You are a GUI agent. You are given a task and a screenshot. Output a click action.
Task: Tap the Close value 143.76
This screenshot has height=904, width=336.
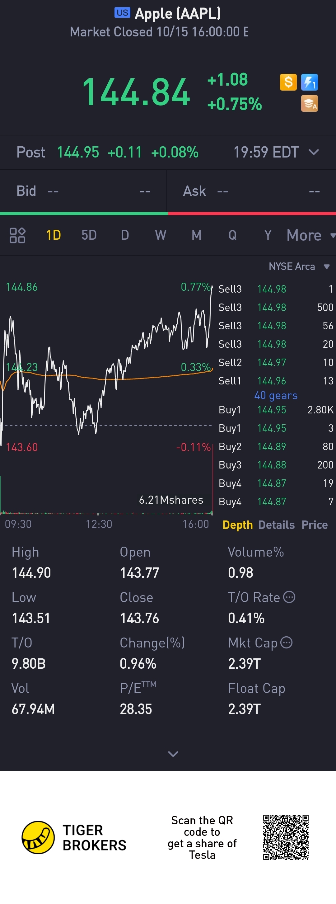pyautogui.click(x=140, y=618)
